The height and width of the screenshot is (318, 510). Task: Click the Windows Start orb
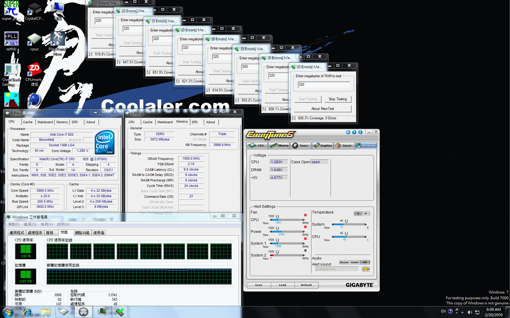(x=8, y=312)
